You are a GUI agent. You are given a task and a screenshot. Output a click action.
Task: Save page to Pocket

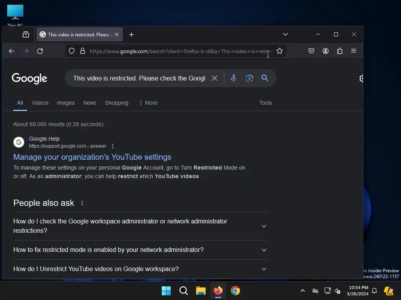point(311,51)
